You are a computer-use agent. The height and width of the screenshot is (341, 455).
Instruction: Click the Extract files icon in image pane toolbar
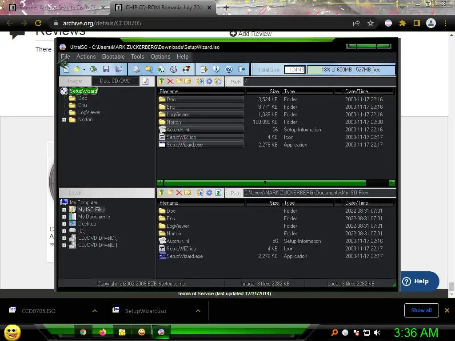[x=200, y=81]
